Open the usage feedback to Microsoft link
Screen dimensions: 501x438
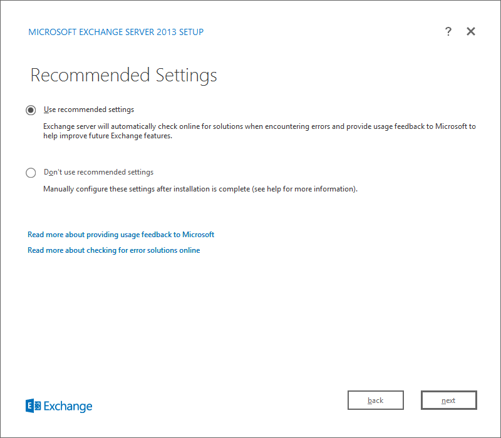pos(121,235)
